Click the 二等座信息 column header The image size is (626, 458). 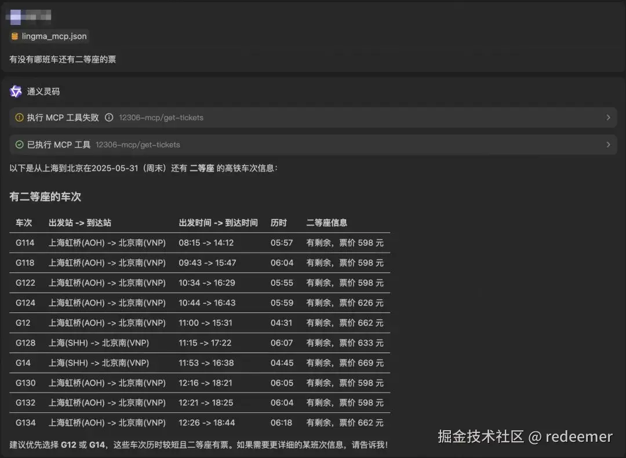(326, 223)
